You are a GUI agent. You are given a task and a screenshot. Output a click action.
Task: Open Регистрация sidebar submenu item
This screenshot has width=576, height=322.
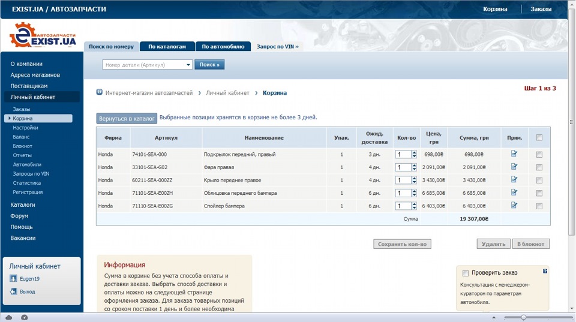pos(28,192)
